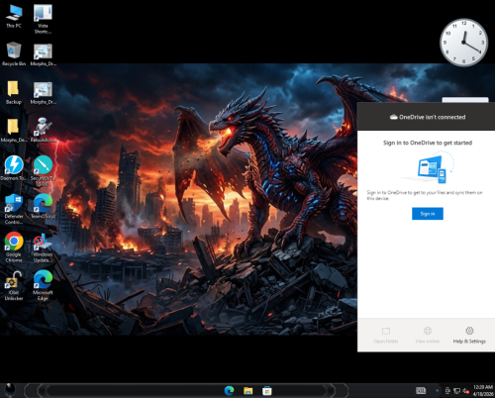Select the Defender Control shortcut
The width and height of the screenshot is (495, 398).
[x=14, y=209]
